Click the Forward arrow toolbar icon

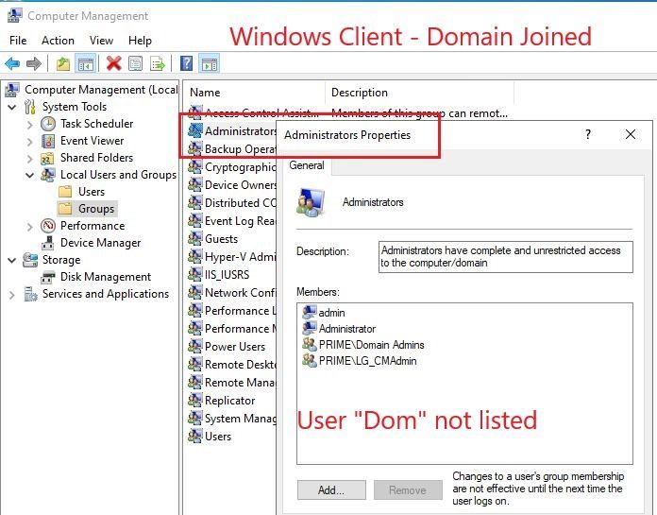[34, 63]
